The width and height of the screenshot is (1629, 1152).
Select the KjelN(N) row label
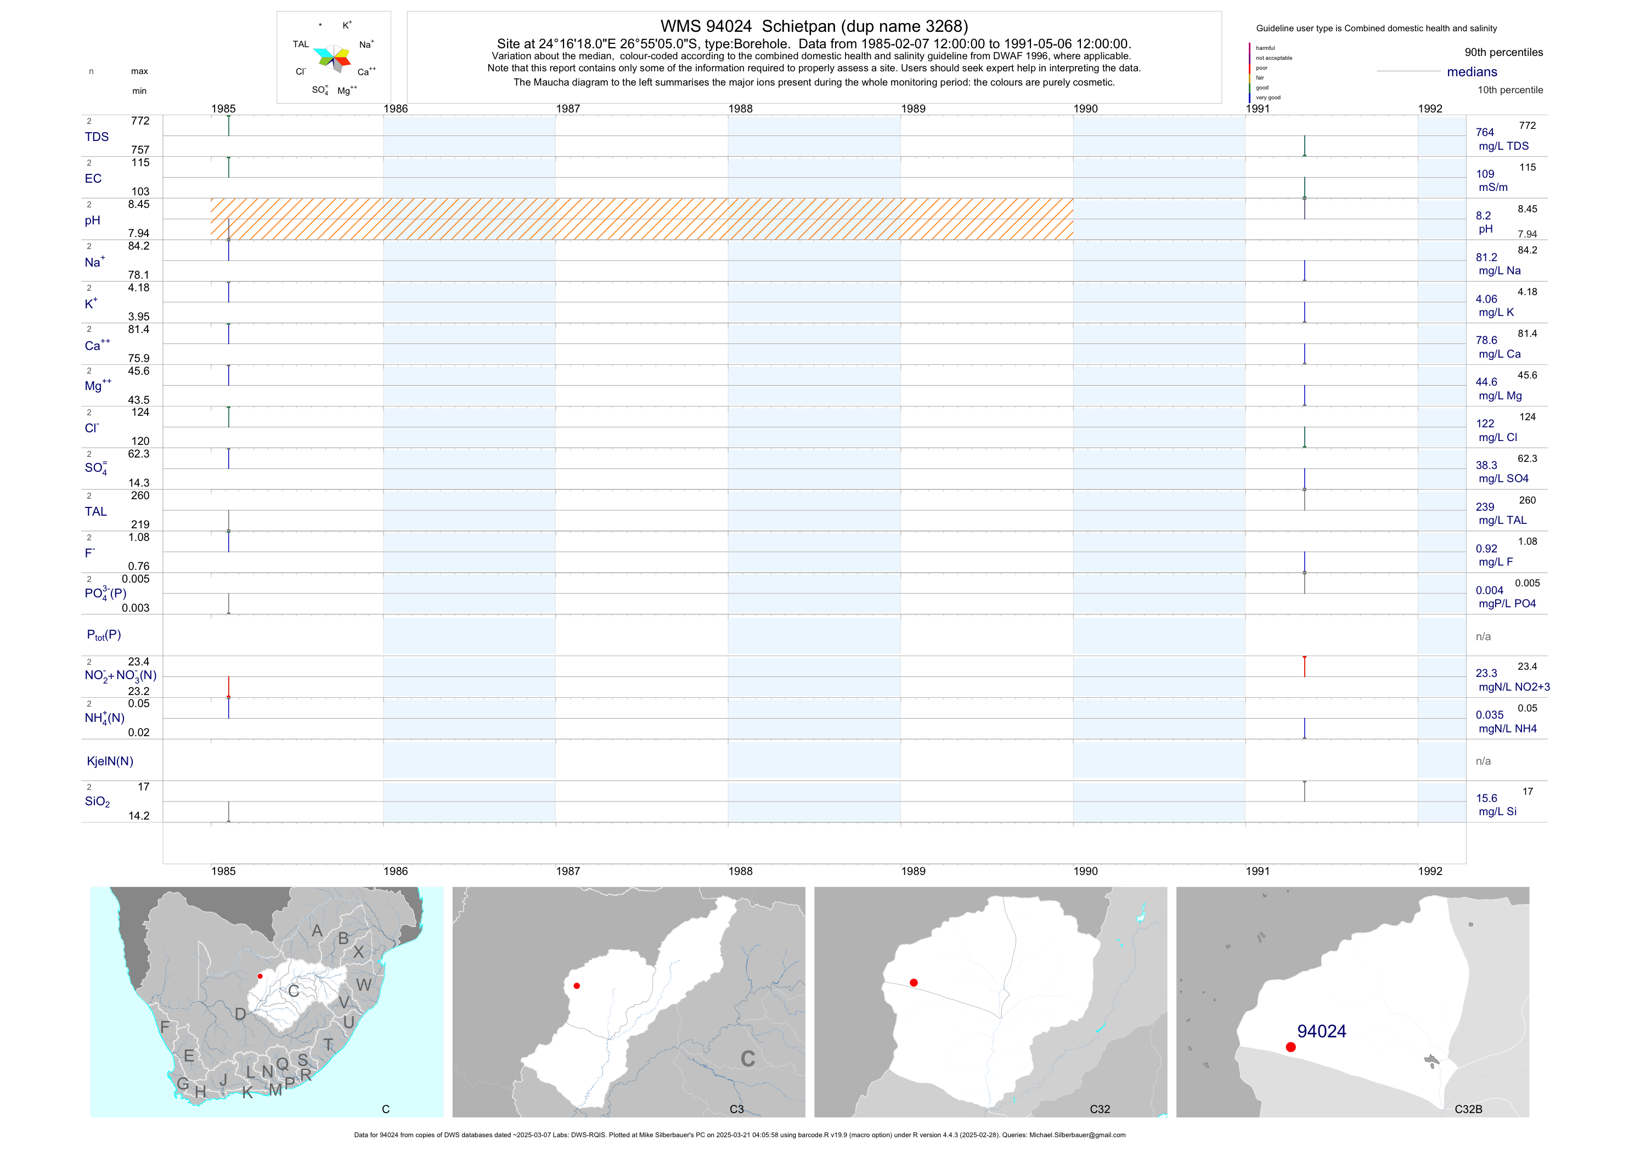110,761
